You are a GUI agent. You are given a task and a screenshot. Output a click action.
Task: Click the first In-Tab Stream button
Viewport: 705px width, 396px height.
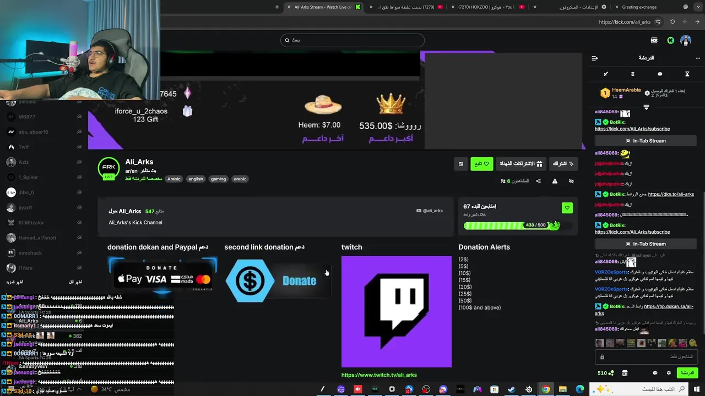point(646,141)
